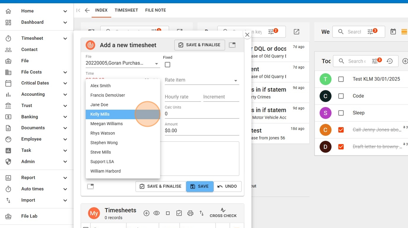This screenshot has height=228, width=408.
Task: Open the Home sidebar icon
Action: tap(8, 11)
